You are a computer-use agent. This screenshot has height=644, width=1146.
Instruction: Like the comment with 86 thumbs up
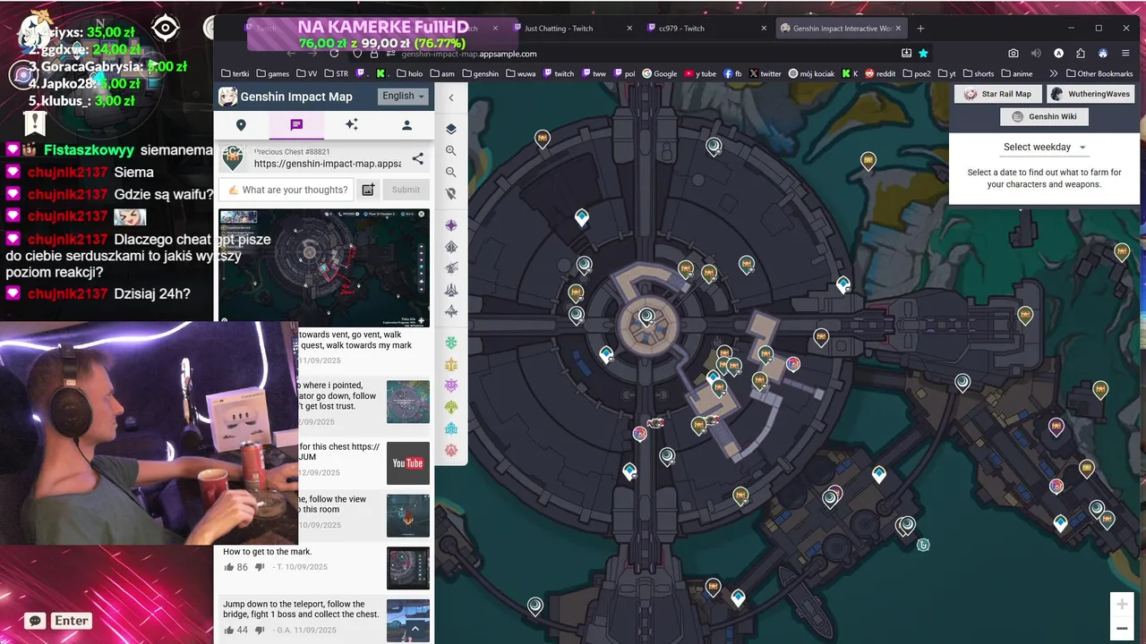coord(229,567)
